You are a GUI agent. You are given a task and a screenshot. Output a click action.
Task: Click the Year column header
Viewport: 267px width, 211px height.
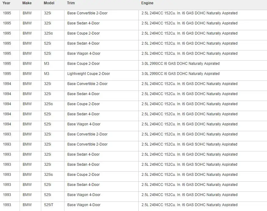(6, 3)
